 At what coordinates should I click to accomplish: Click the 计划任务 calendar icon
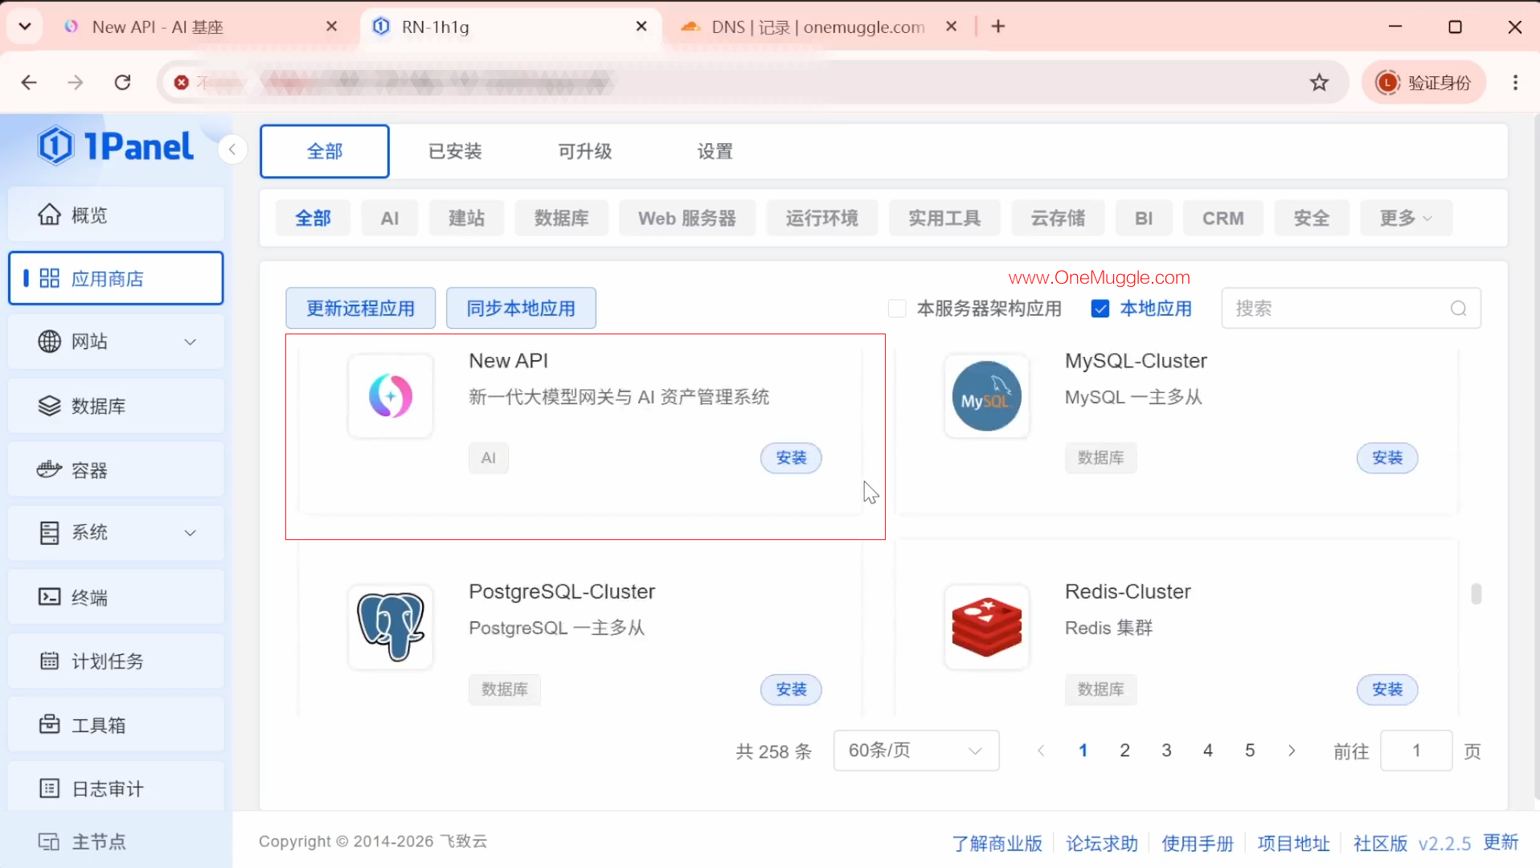point(49,661)
